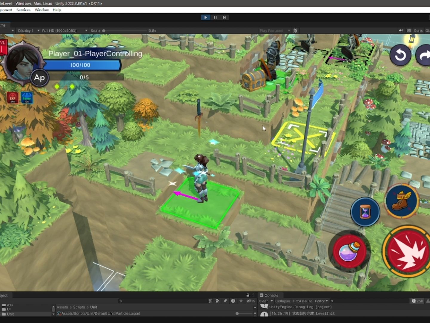This screenshot has width=430, height=323.
Task: Click the bug icon beside Play Focused
Action: [295, 31]
